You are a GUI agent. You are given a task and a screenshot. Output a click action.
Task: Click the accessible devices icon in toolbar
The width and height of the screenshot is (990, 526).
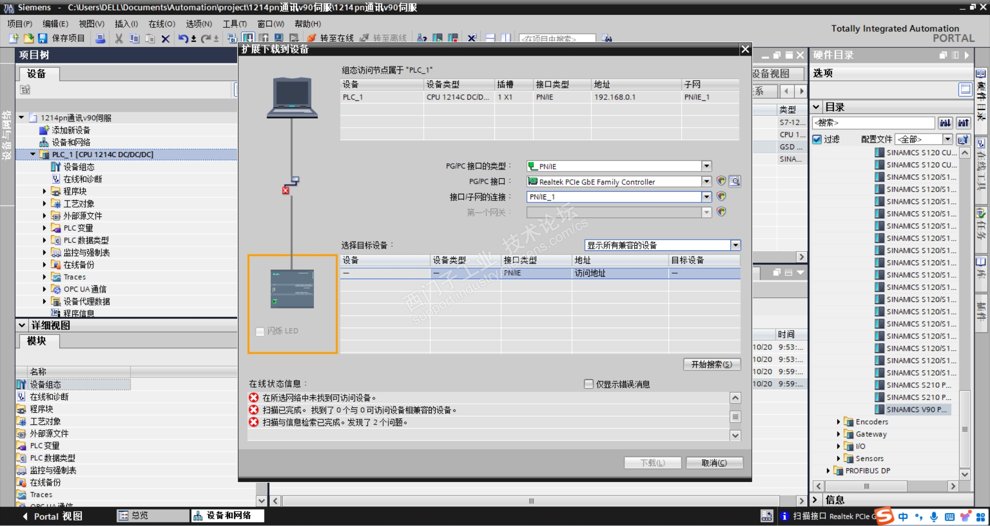(x=422, y=38)
